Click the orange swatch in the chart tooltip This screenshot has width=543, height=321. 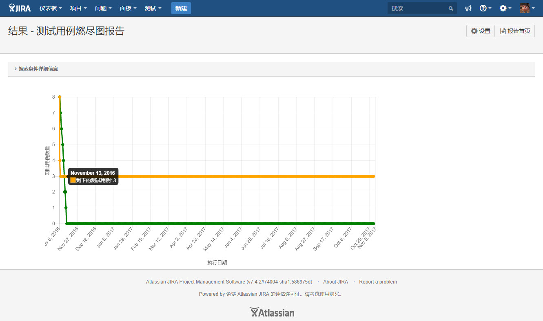click(73, 180)
